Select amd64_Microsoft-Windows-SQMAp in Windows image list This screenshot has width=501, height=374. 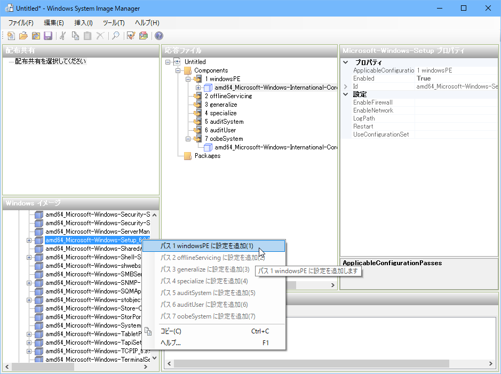tap(93, 291)
